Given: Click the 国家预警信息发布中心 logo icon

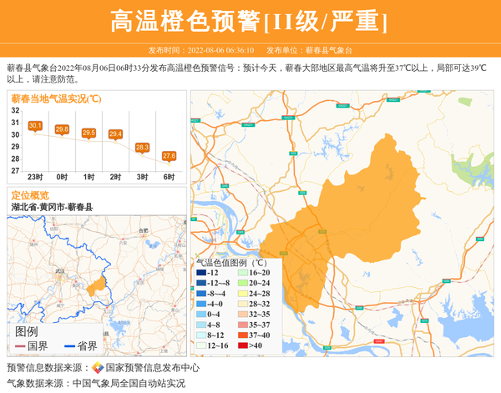Looking at the screenshot, I should point(98,368).
